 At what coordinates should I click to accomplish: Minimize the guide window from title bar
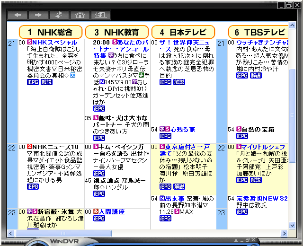[281, 5]
